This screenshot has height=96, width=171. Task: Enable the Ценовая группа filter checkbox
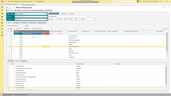tap(9, 75)
